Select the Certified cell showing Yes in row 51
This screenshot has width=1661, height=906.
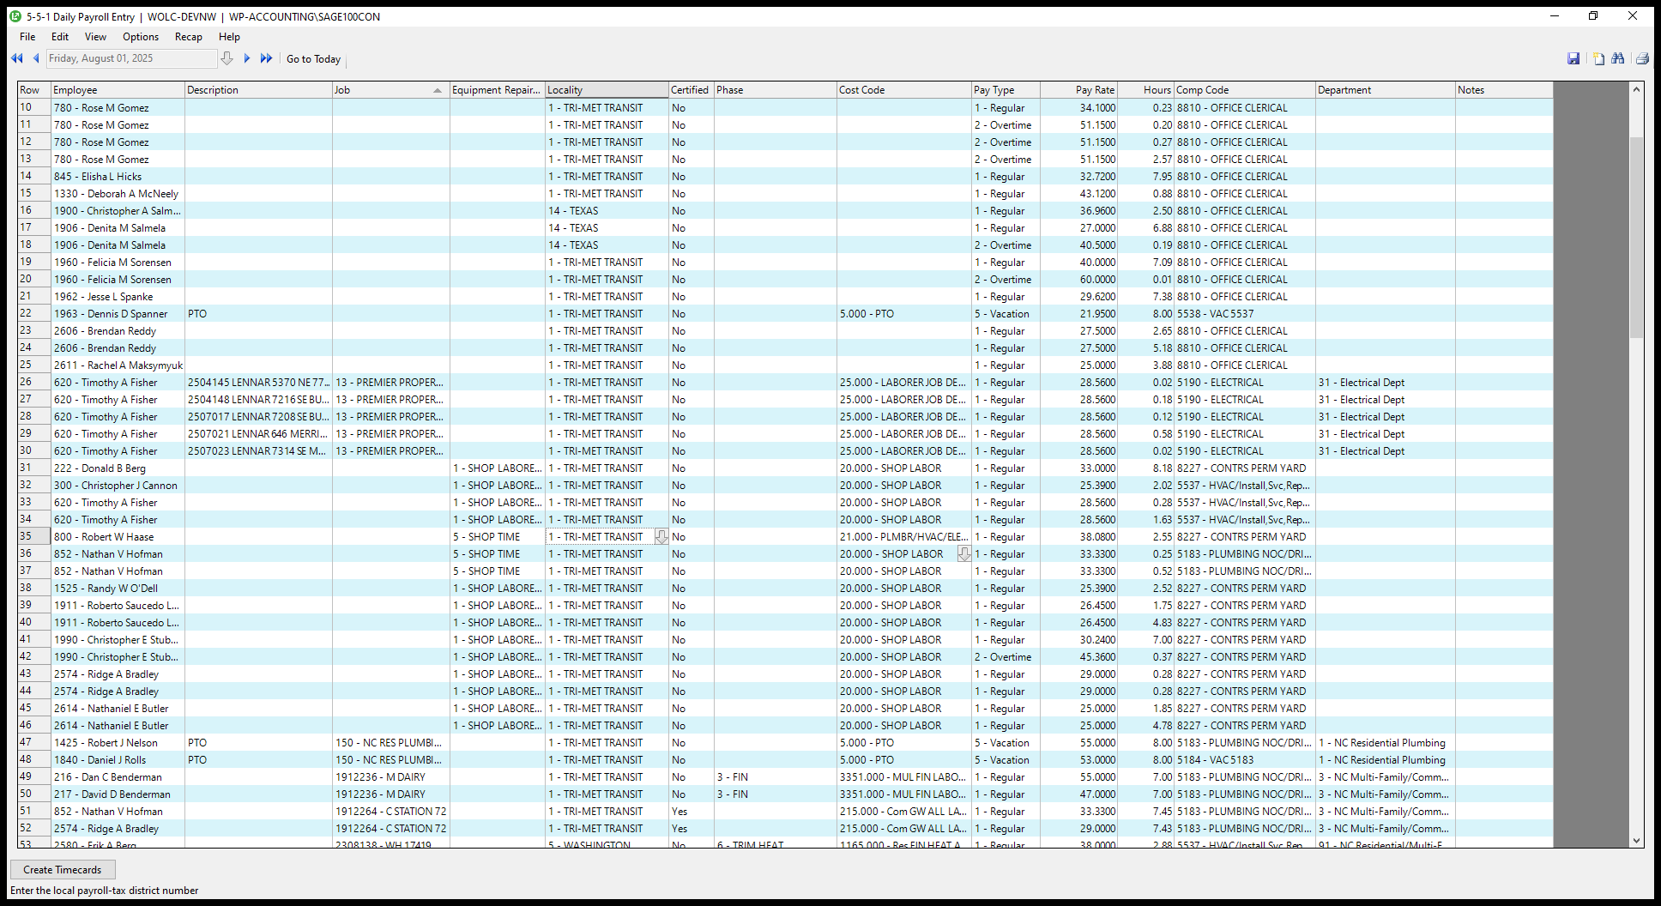691,812
